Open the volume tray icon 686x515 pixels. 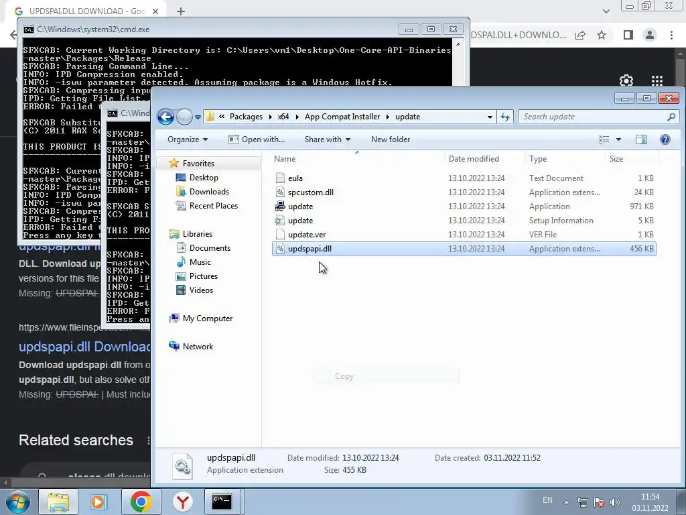click(x=615, y=502)
